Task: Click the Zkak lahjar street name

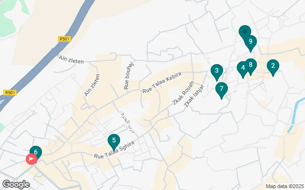Action: coord(194,96)
